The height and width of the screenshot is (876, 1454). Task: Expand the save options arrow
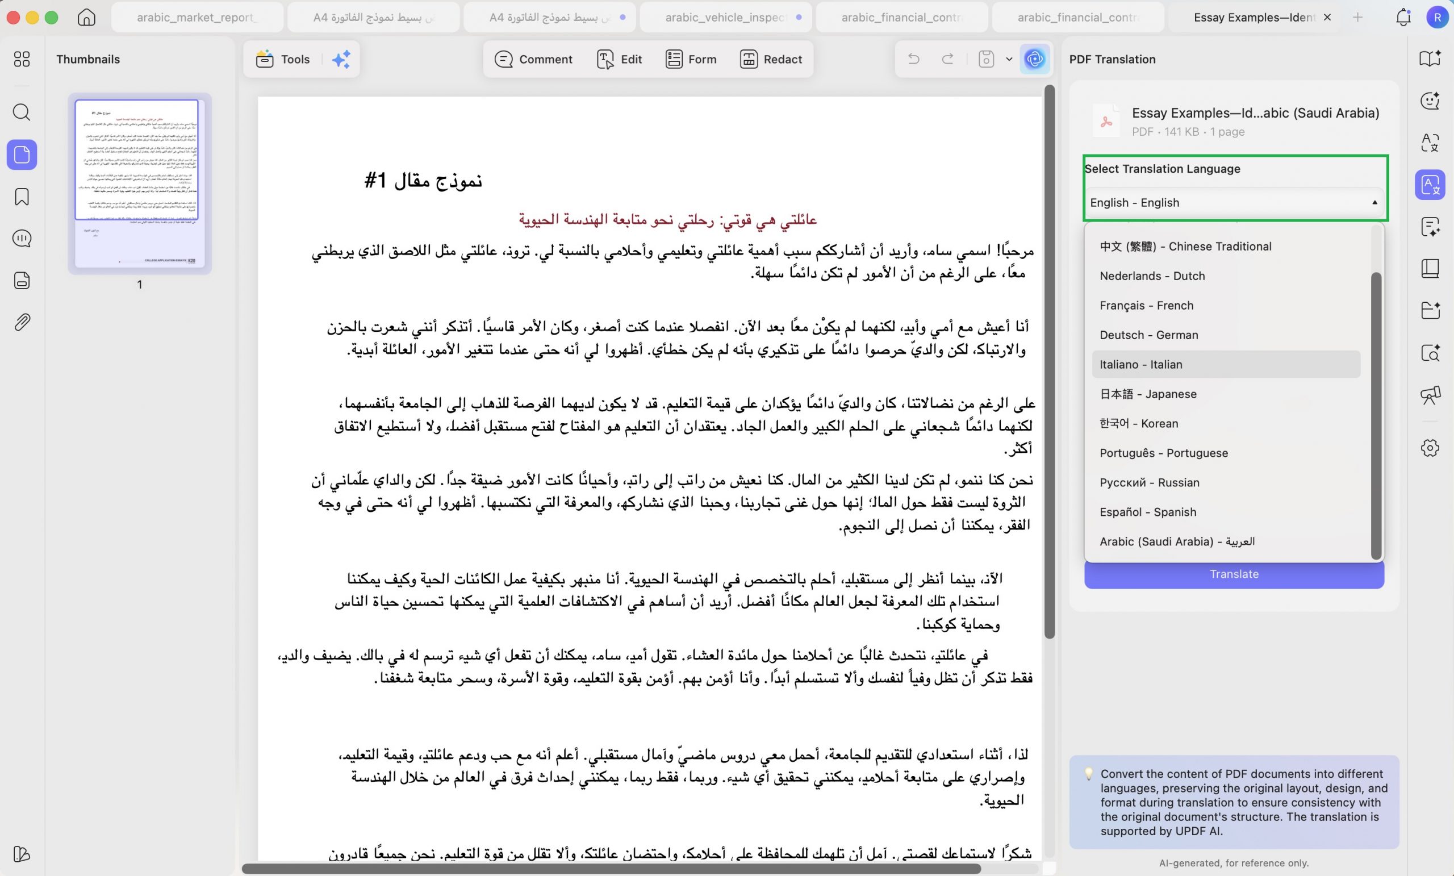coord(1009,59)
